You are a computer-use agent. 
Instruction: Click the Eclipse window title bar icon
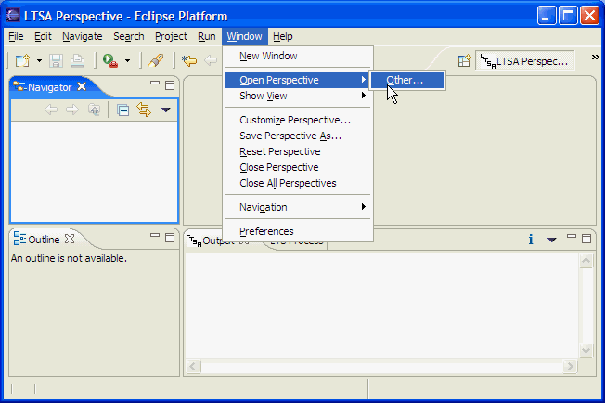click(13, 16)
